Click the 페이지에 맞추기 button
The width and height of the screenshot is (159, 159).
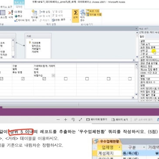click(x=97, y=120)
